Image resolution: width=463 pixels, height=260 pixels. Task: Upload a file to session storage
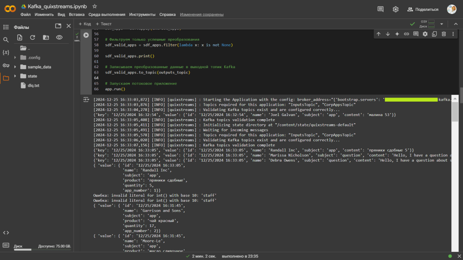click(x=19, y=37)
